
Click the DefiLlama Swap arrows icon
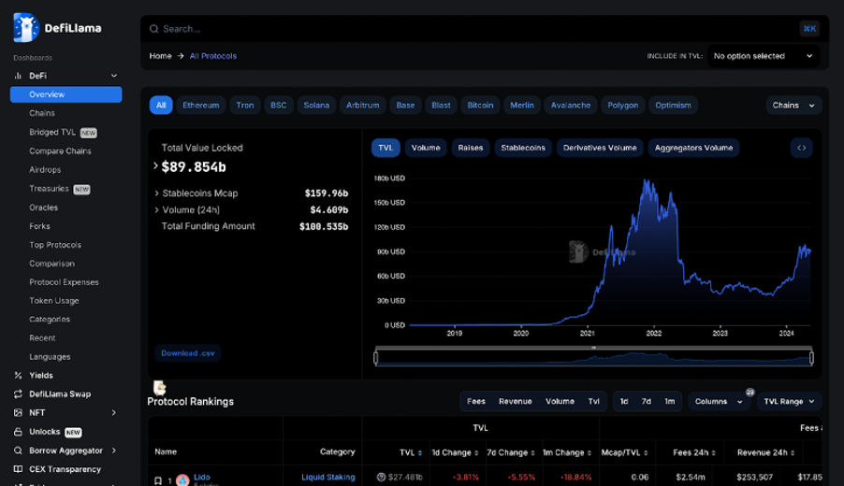click(18, 394)
